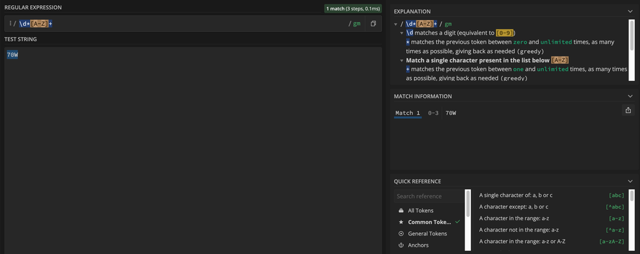Viewport: 640px width, 254px height.
Task: Export matches with the share icon
Action: click(628, 110)
